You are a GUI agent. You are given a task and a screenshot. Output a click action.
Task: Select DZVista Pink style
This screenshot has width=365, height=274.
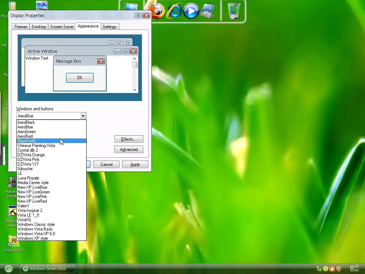(51, 159)
